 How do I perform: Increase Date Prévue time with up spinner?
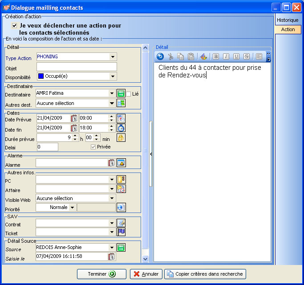pyautogui.click(x=111, y=116)
